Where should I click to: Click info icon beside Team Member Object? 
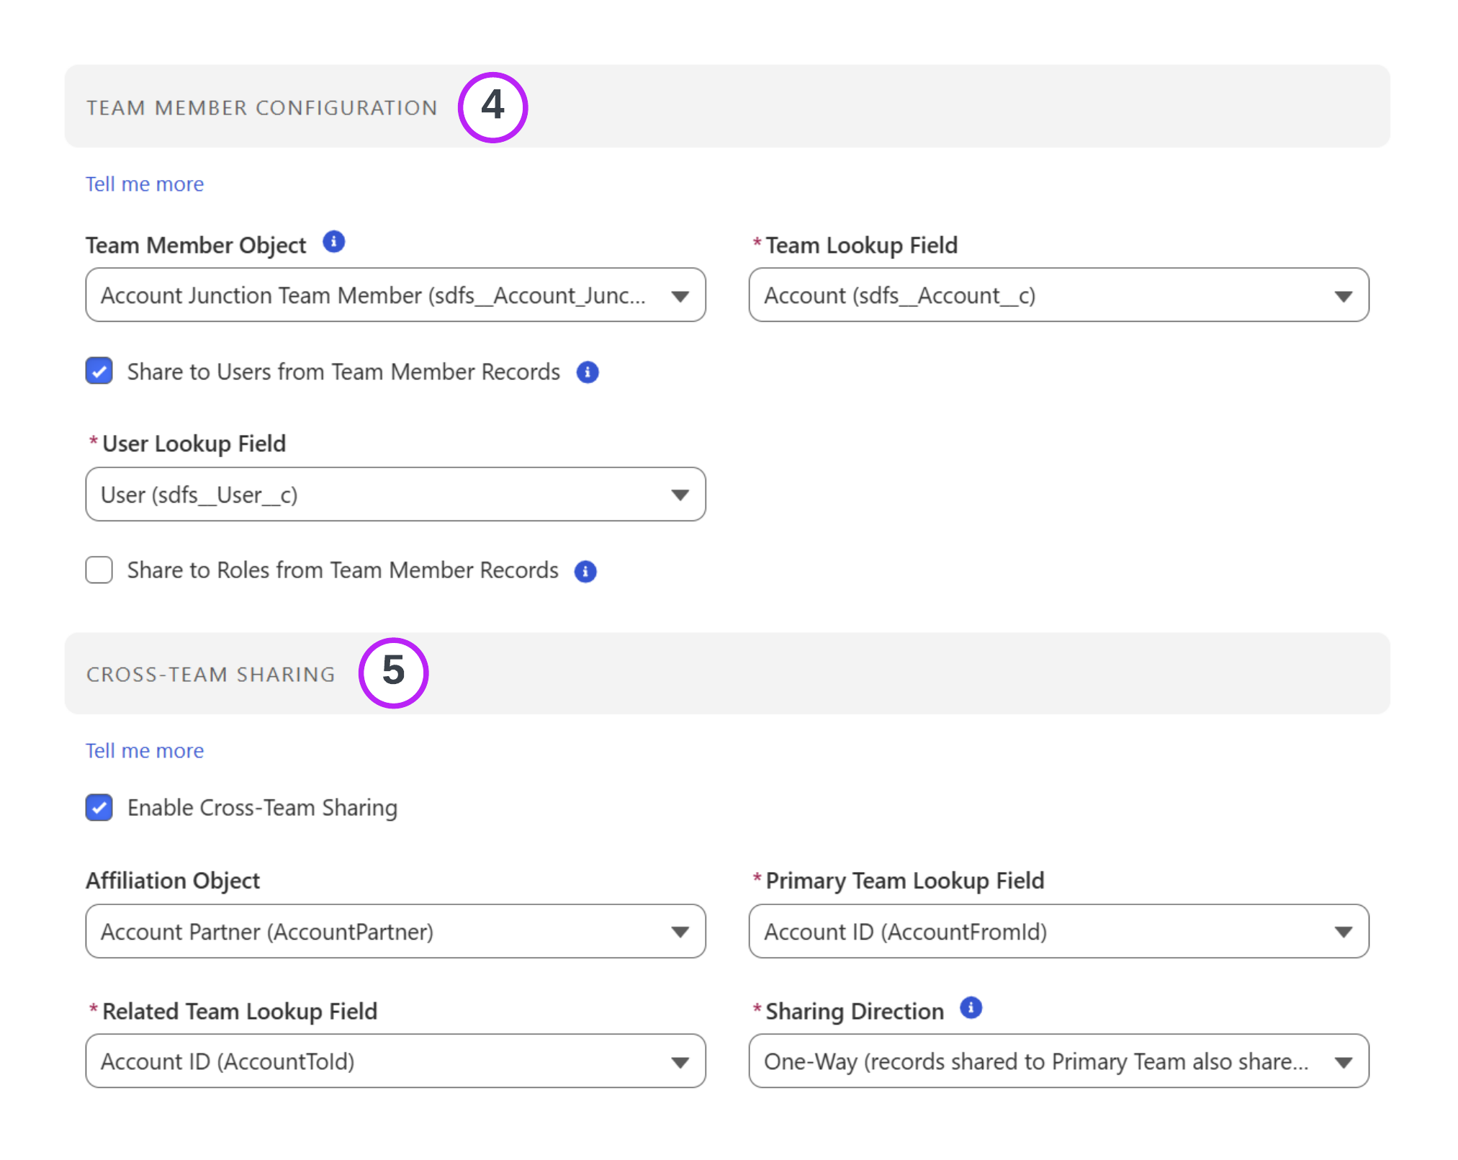333,242
